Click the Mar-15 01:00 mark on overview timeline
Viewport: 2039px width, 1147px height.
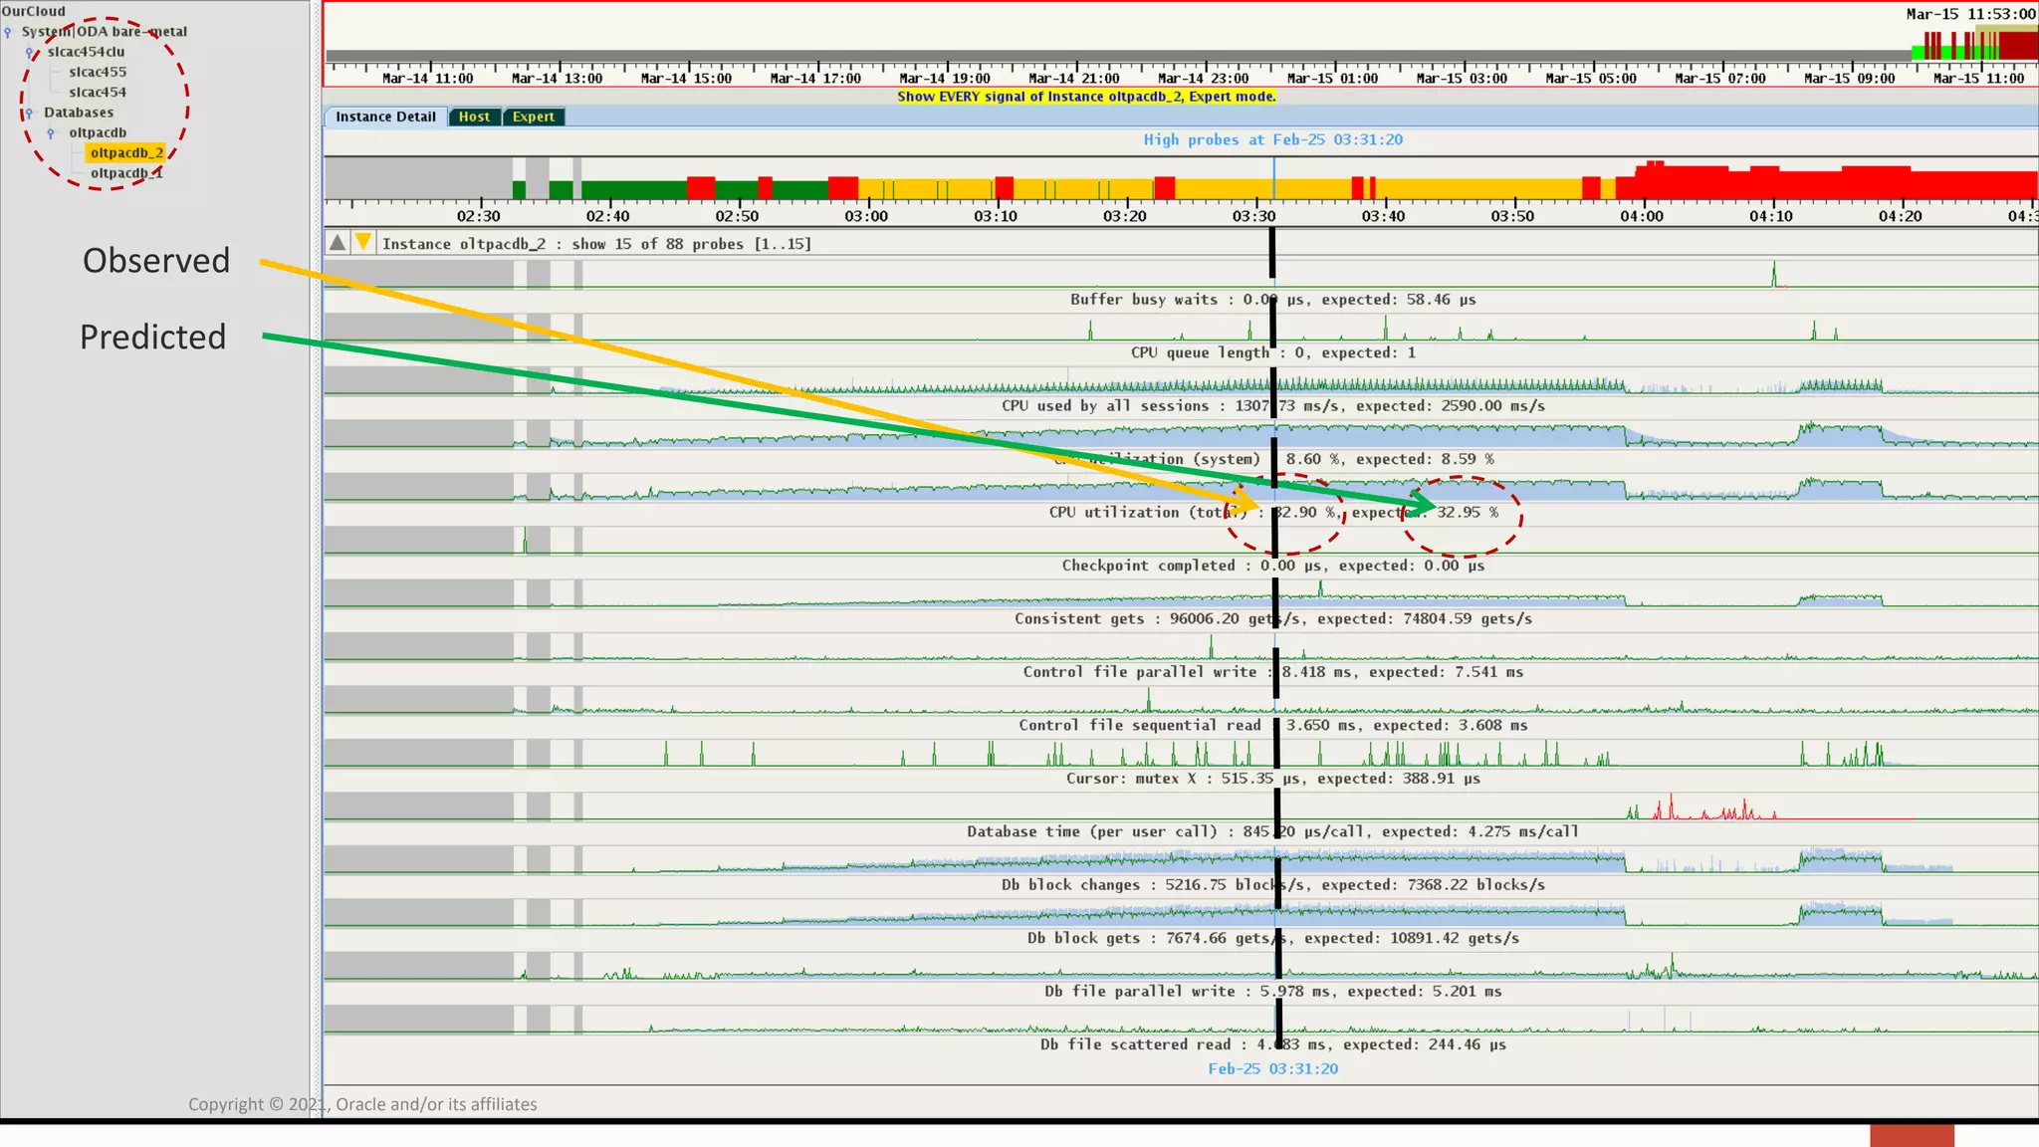[x=1332, y=78]
